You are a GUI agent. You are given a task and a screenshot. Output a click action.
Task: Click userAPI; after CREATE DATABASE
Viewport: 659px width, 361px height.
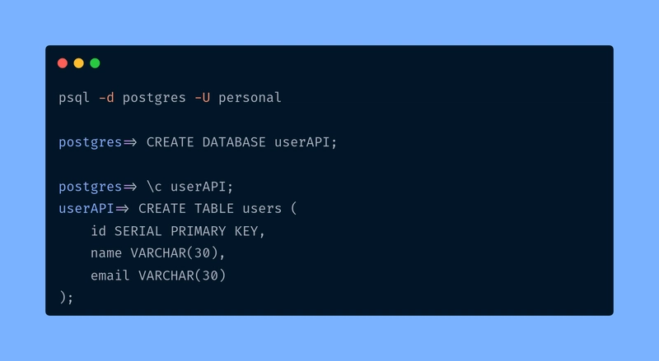(x=306, y=142)
